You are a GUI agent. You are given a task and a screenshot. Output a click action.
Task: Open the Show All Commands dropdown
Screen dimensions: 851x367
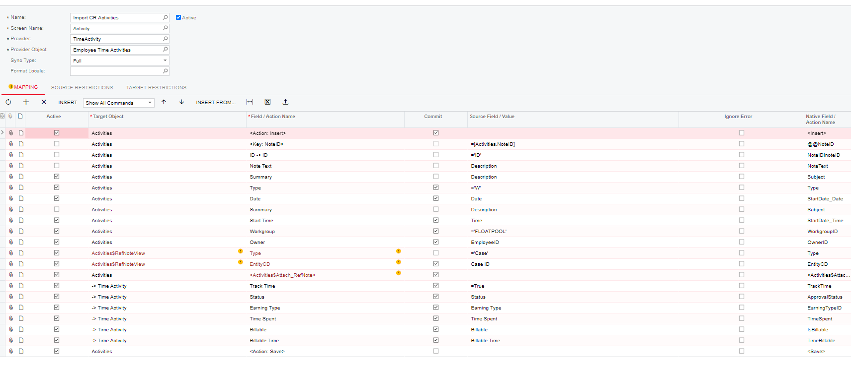119,103
